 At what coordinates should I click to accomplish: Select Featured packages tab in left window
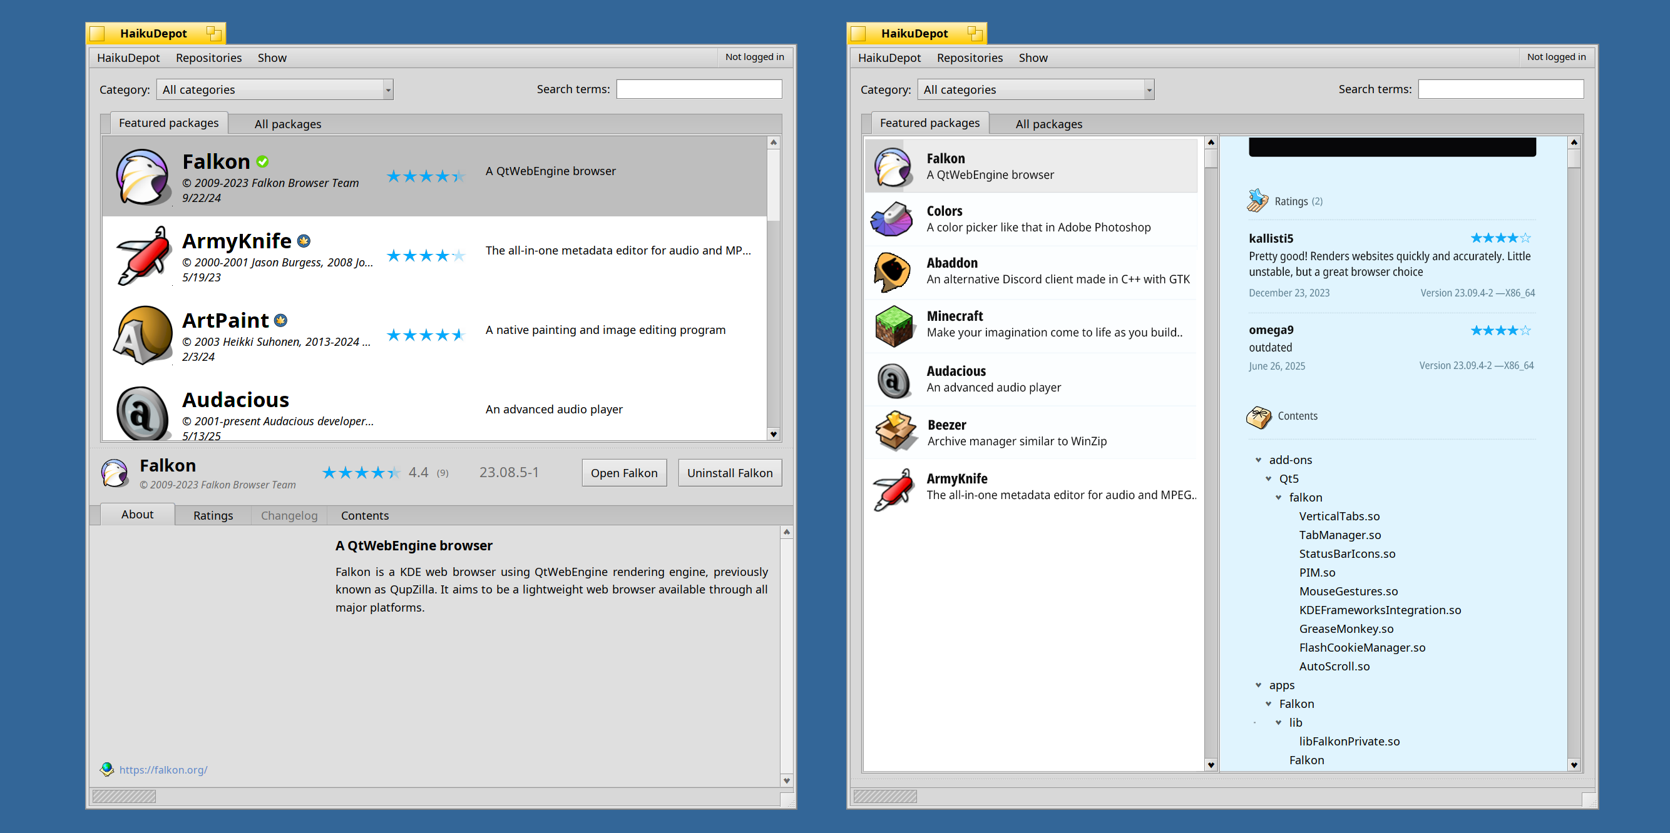tap(168, 123)
